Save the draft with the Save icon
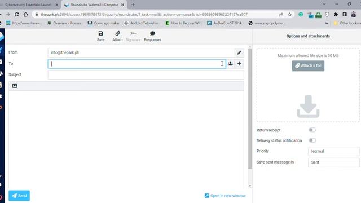The image size is (361, 203). click(100, 36)
